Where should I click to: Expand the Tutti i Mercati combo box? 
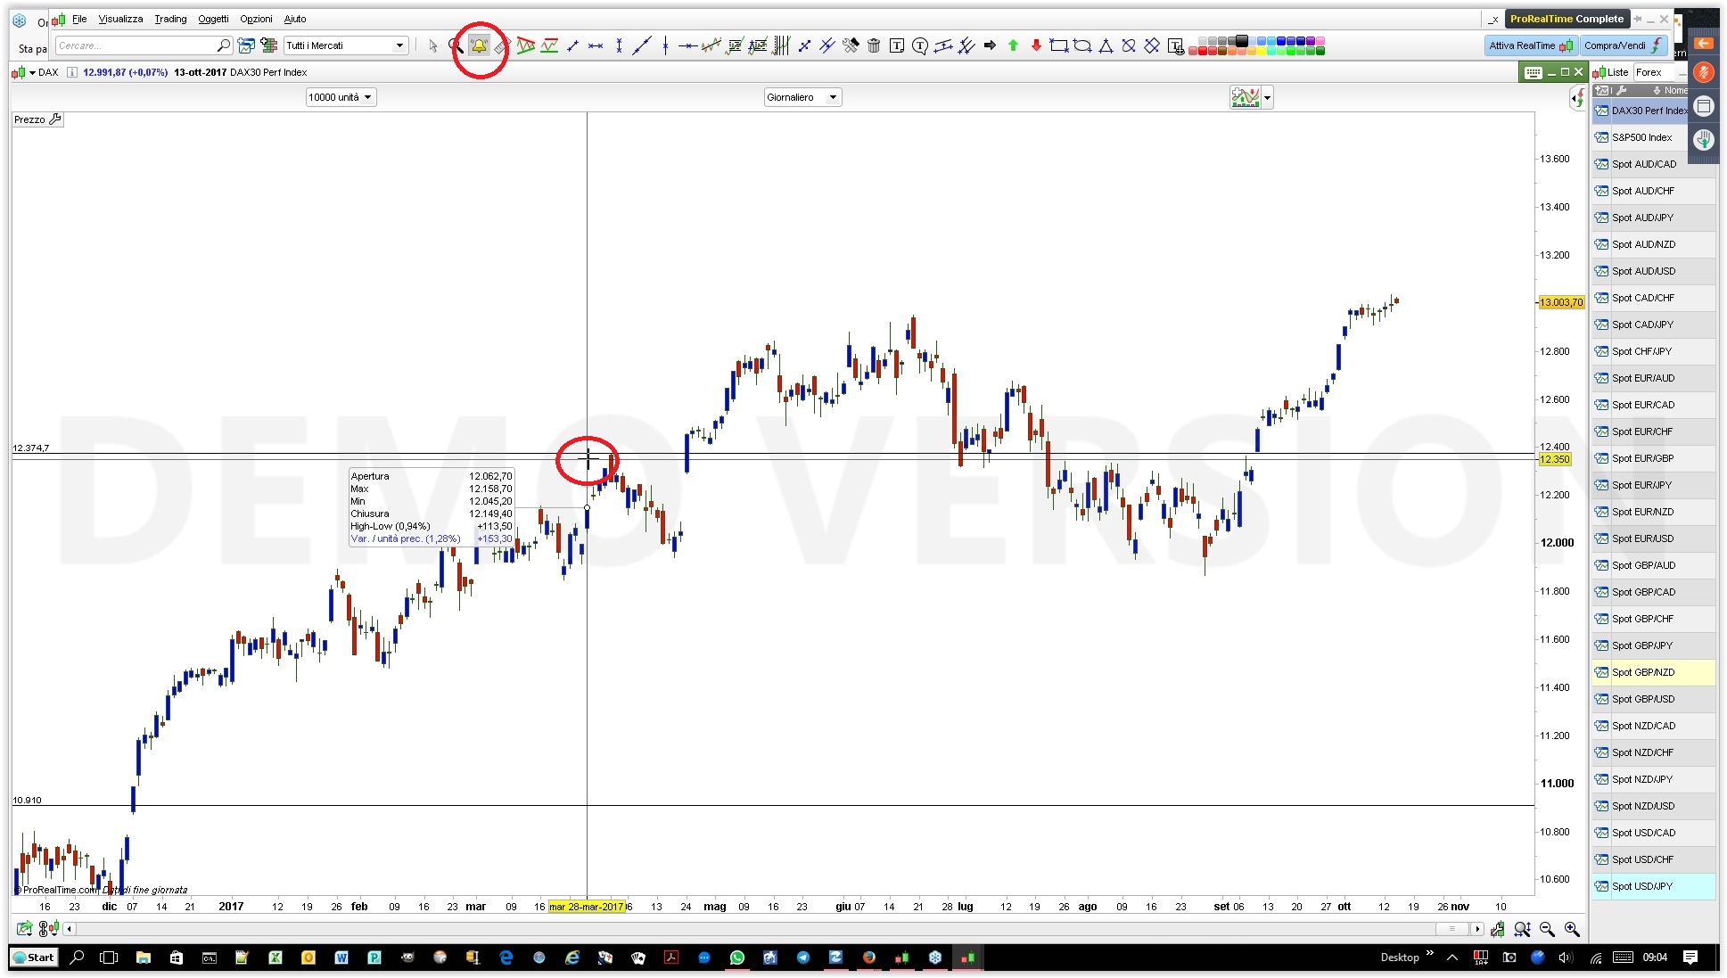pyautogui.click(x=399, y=45)
